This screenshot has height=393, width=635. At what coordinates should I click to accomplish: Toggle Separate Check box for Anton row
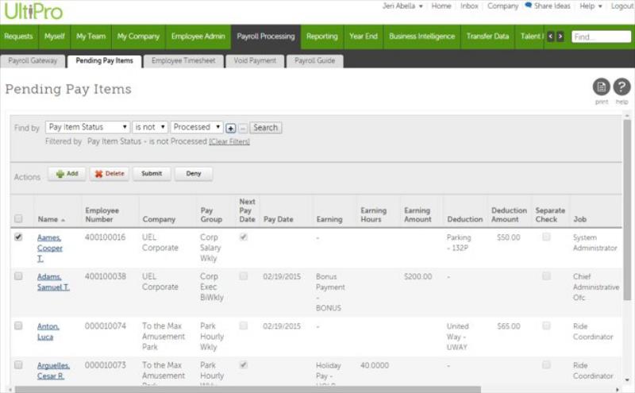click(x=546, y=326)
